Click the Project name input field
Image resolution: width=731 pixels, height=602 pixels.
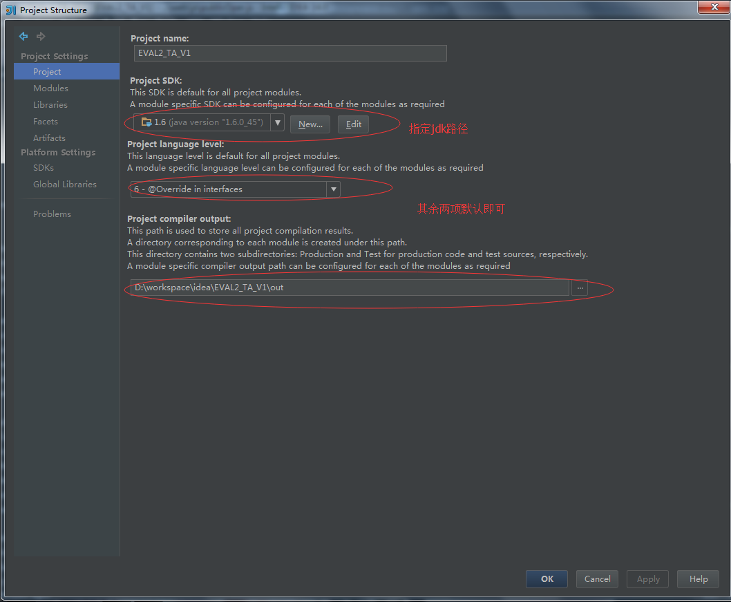pyautogui.click(x=290, y=53)
